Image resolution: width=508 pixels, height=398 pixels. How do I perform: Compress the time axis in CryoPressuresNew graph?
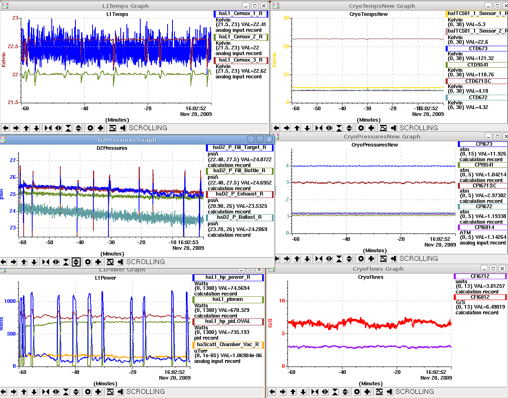click(x=319, y=259)
